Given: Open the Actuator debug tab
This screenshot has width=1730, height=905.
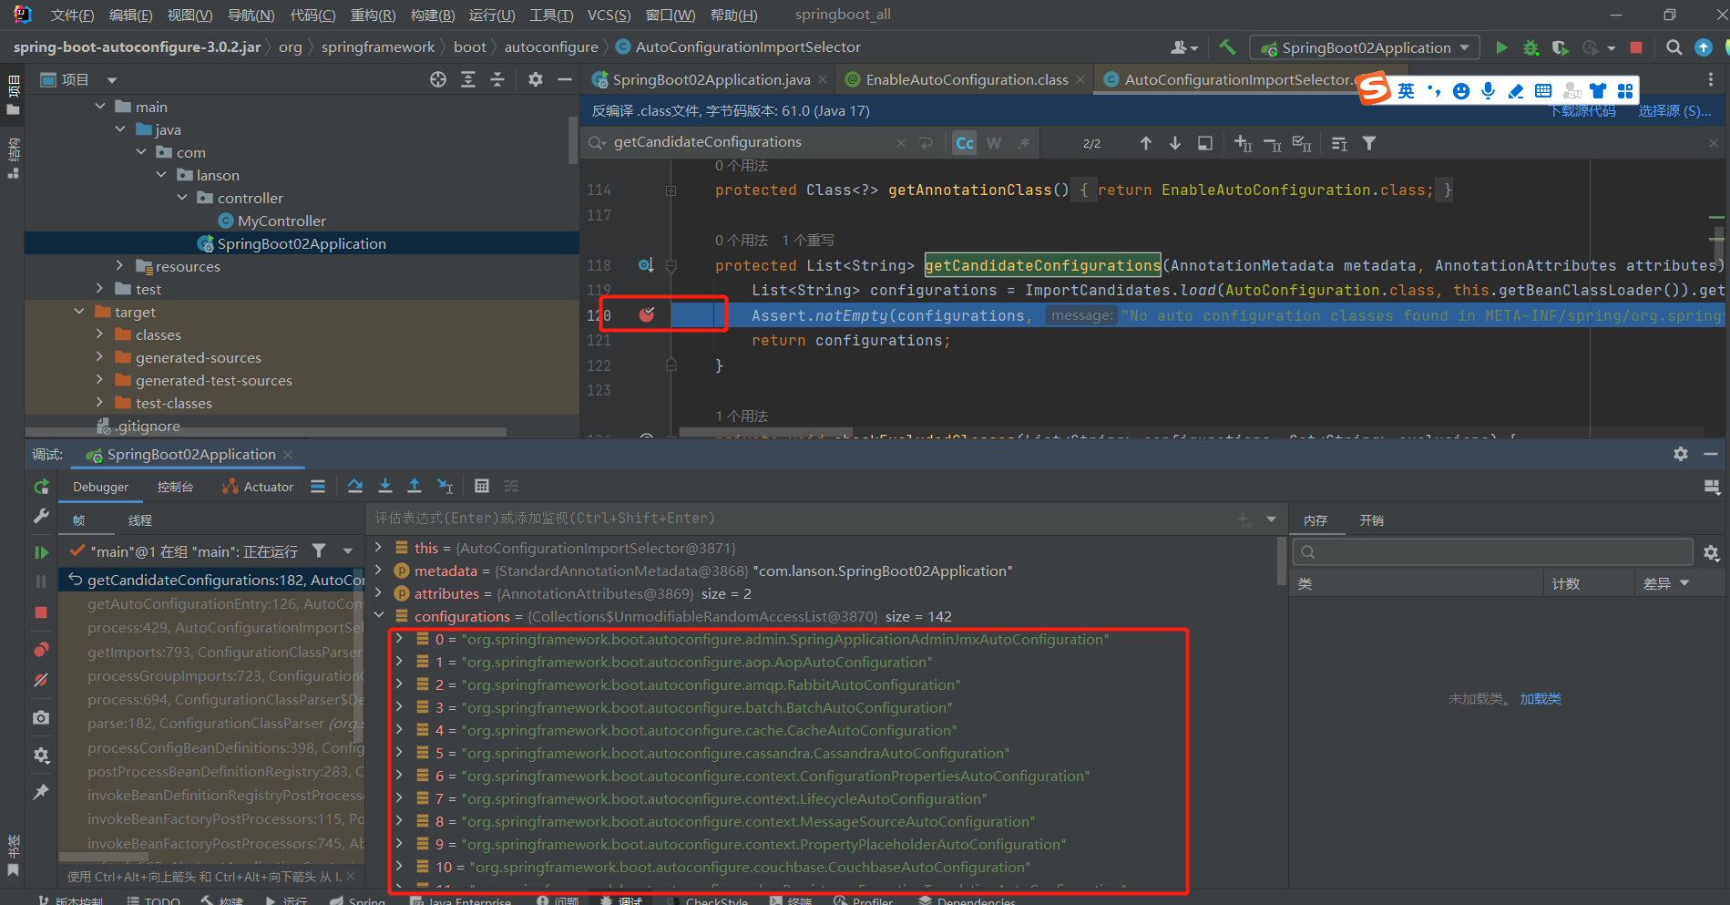Looking at the screenshot, I should pyautogui.click(x=258, y=487).
